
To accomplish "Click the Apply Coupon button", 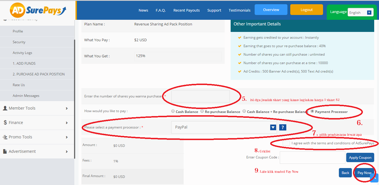I will [360, 158].
